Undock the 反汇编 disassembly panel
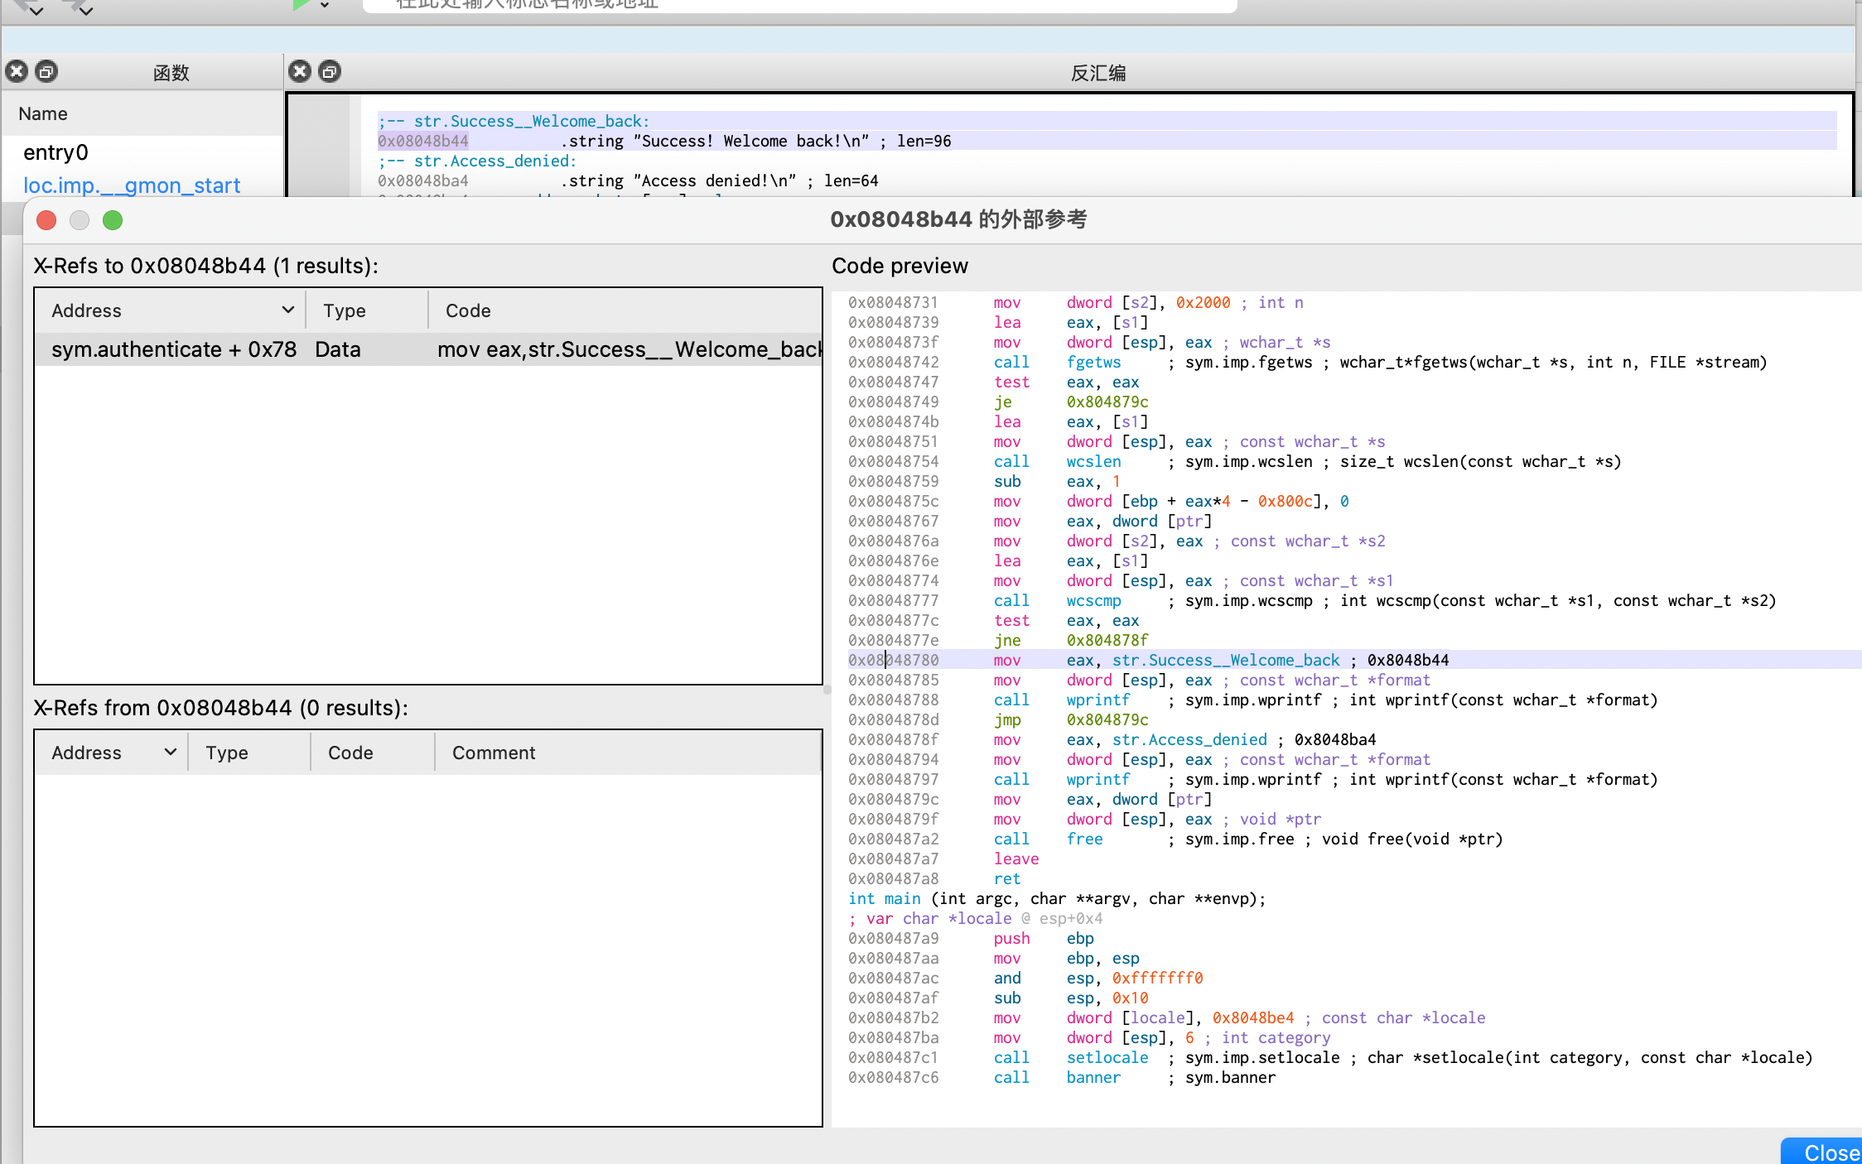1862x1164 pixels. 330,72
